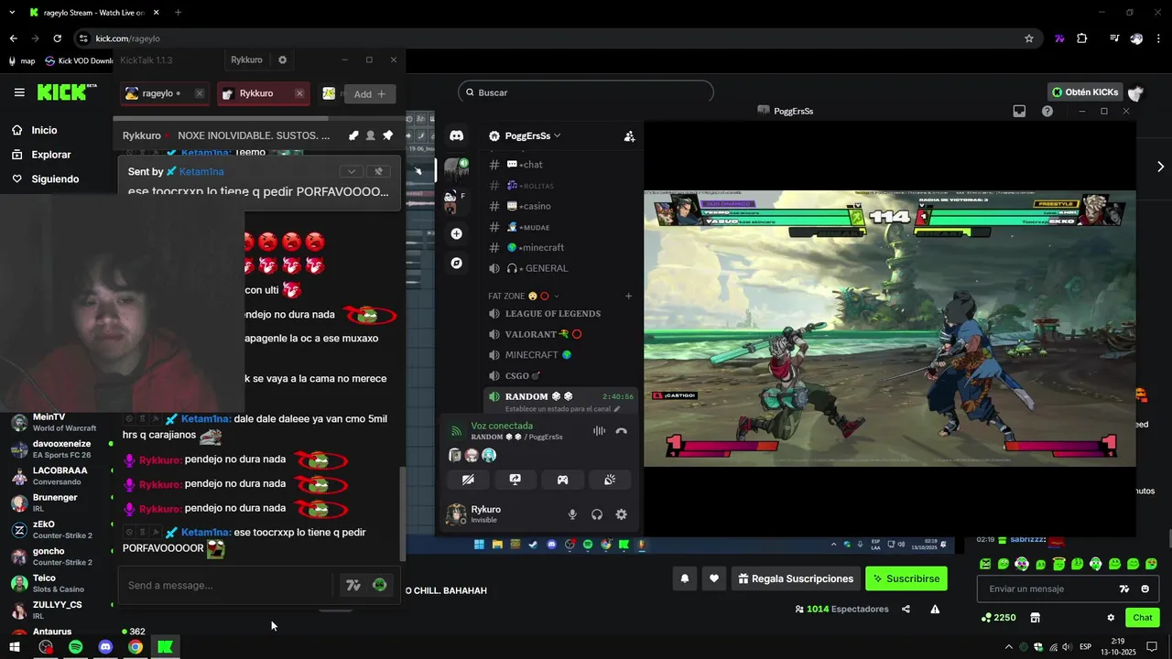Switch to the rageylo chat tab
This screenshot has width=1172, height=659.
click(165, 93)
